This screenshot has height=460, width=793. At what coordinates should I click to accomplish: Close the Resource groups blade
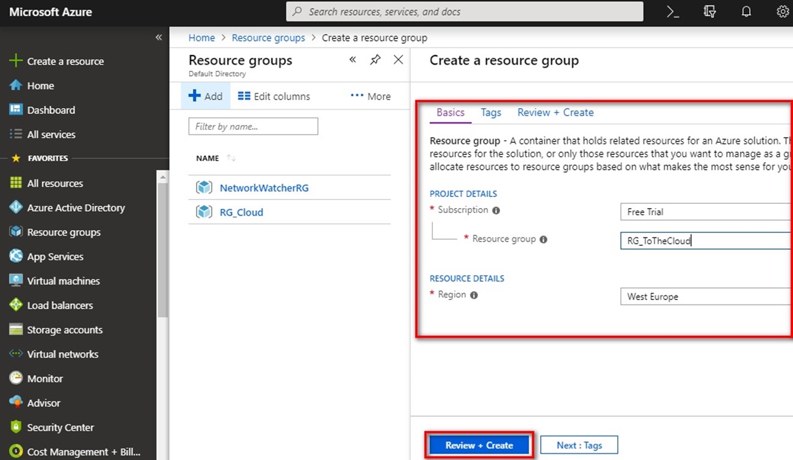398,60
